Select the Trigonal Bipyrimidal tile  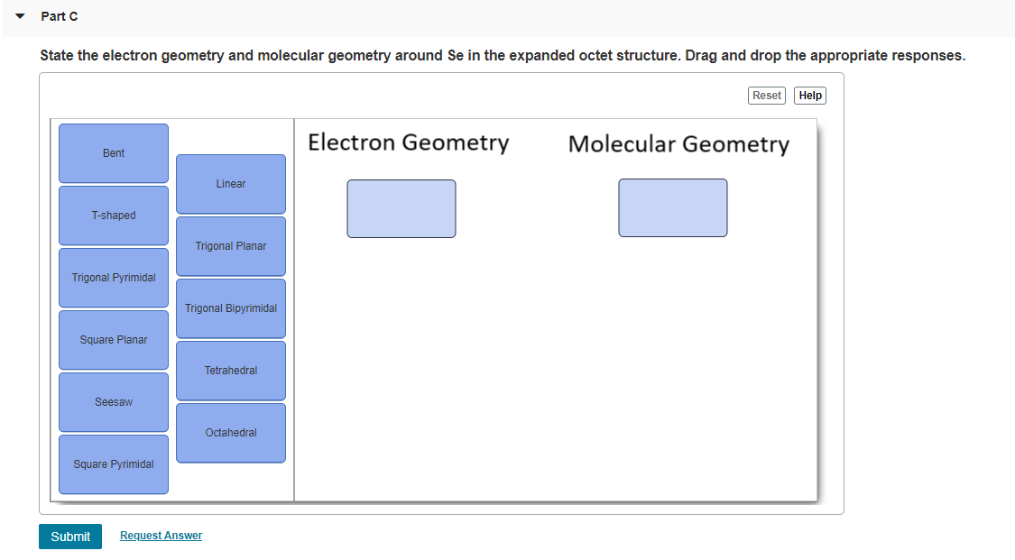pyautogui.click(x=230, y=308)
